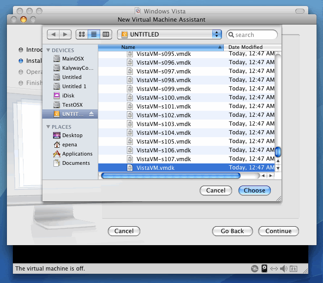The height and width of the screenshot is (283, 323).
Task: Click the vertical scroll down arrow
Action: point(278,168)
